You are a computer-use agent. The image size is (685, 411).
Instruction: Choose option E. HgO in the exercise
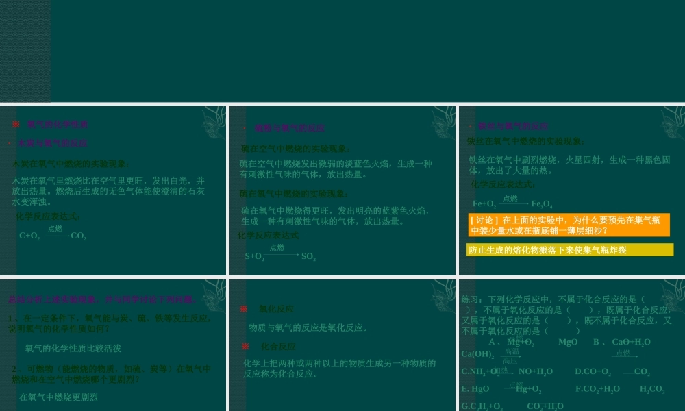pyautogui.click(x=475, y=389)
